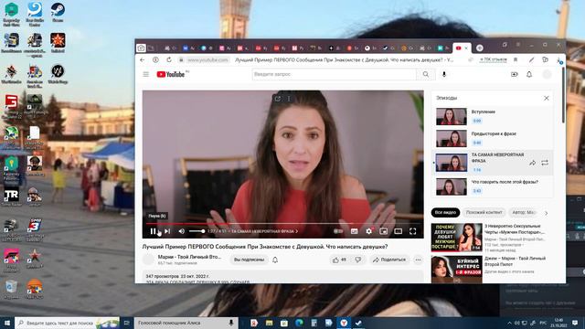585x329 pixels.
Task: Open the player settings gear
Action: (368, 231)
